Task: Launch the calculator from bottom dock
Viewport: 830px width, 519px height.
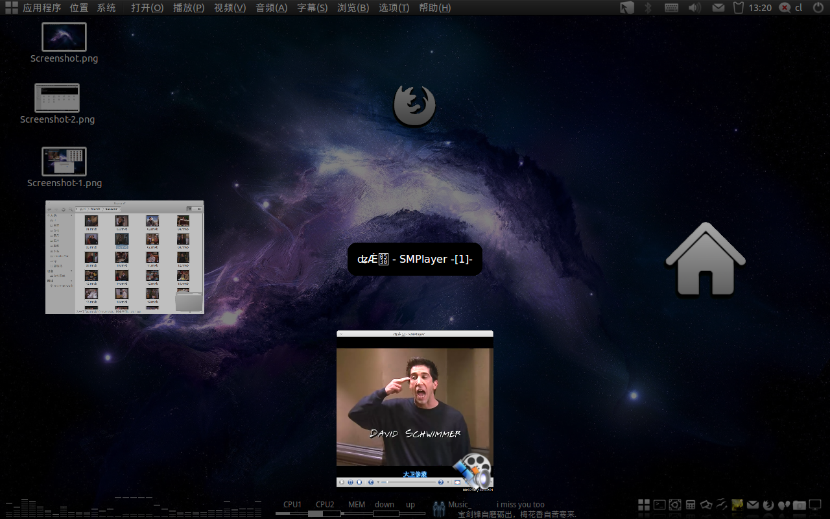Action: tap(691, 505)
